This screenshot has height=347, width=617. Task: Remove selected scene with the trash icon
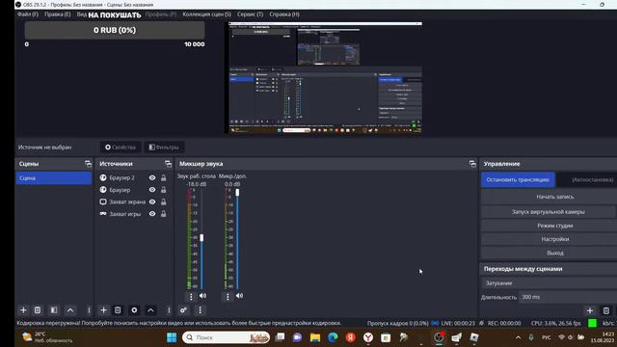[x=38, y=310]
